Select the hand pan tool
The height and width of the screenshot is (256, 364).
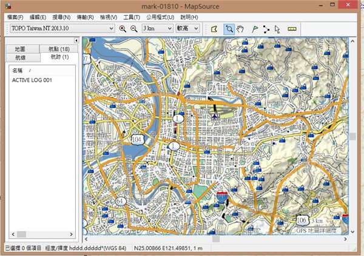click(240, 29)
